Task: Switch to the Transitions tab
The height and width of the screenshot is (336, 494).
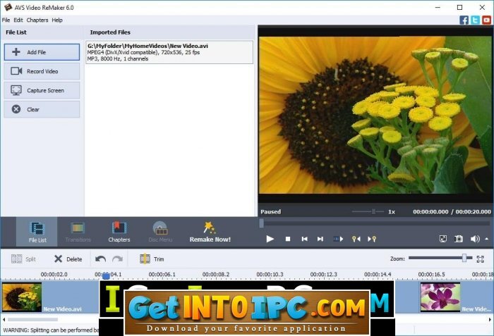Action: (x=78, y=232)
